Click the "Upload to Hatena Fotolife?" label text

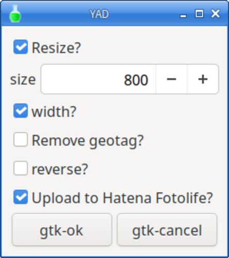coord(122,198)
